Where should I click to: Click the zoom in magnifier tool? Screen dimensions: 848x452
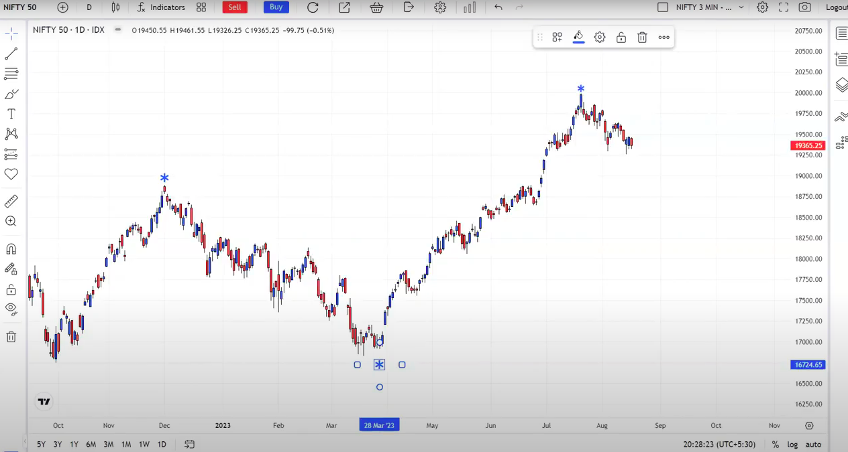(x=11, y=222)
